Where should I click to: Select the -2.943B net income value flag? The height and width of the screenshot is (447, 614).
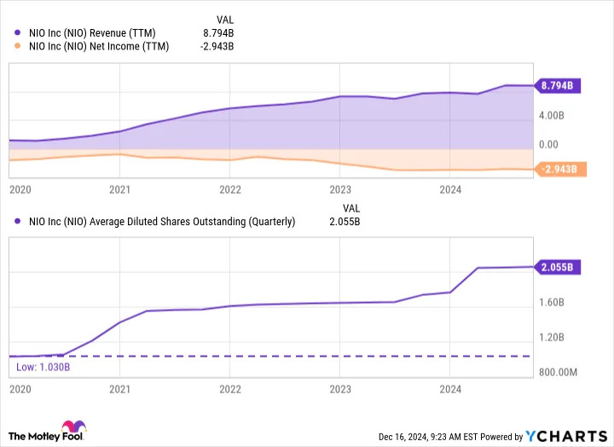(x=560, y=169)
